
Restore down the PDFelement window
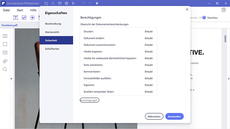pyautogui.click(x=217, y=3)
